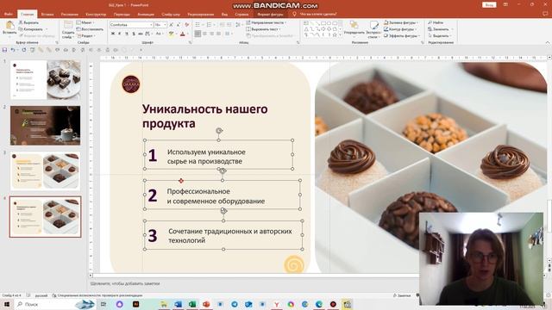Click Cut (Вырезать) in the clipboard group

(28, 22)
